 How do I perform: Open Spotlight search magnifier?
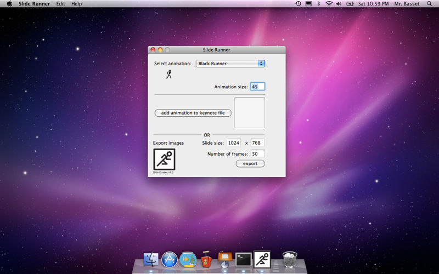(x=429, y=4)
